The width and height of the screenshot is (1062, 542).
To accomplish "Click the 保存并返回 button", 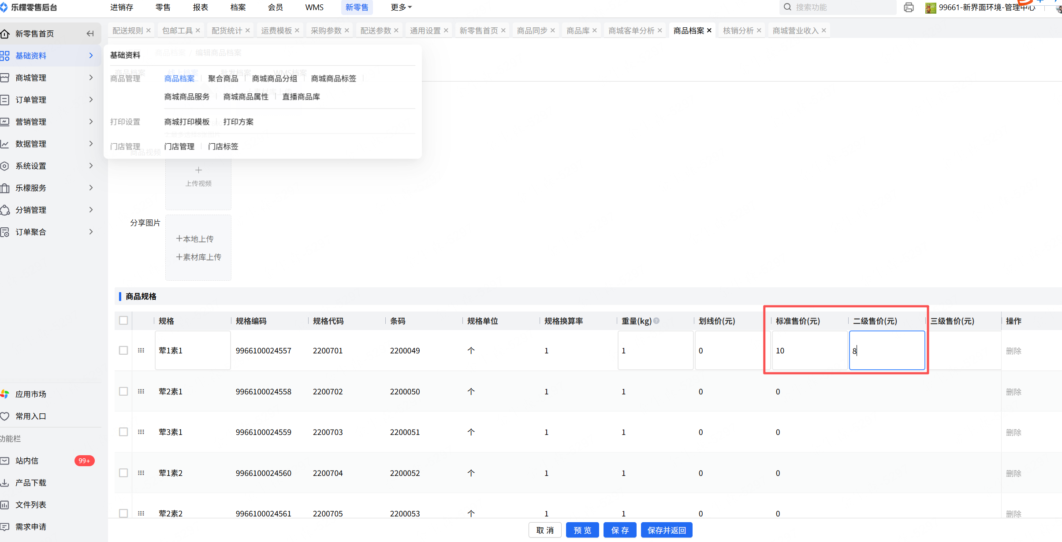I will (x=666, y=530).
